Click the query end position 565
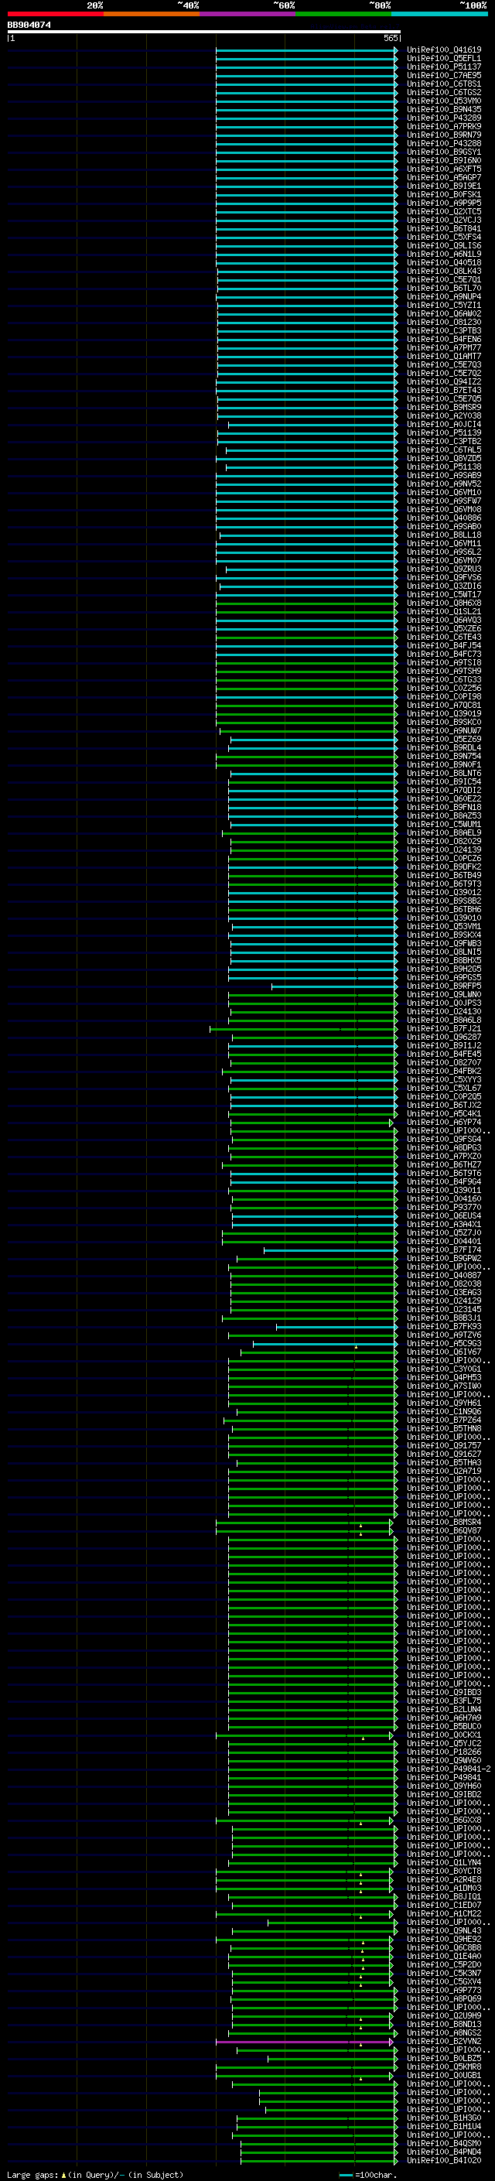Screen dimensions: 495x2181 coord(390,38)
